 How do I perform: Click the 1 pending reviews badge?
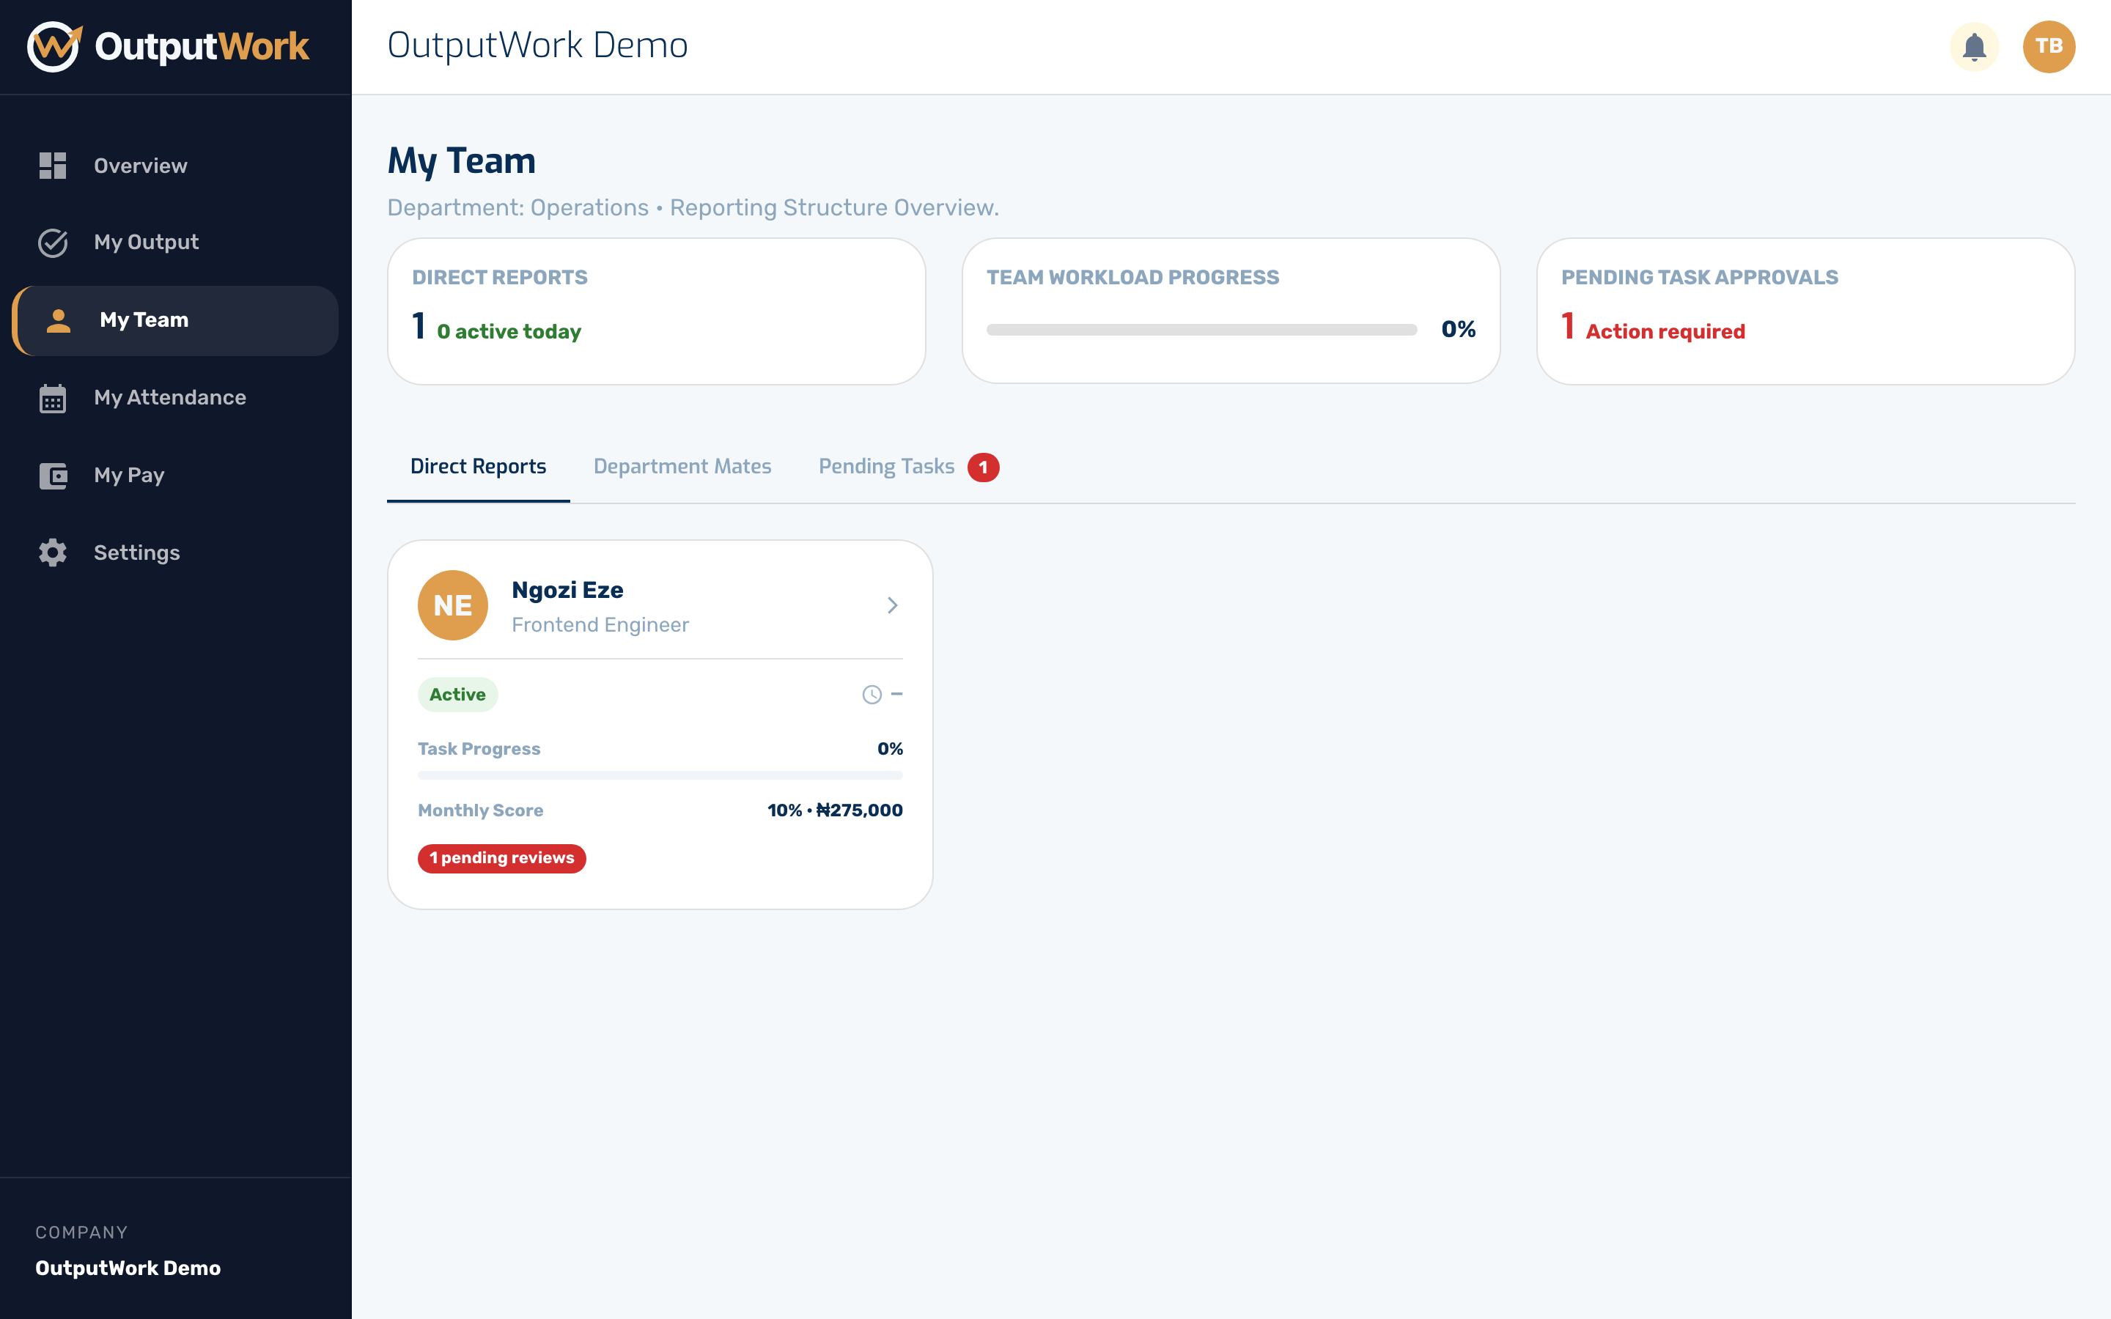click(x=501, y=858)
